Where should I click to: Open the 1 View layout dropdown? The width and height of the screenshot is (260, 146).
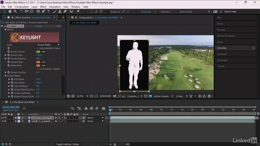(182, 96)
